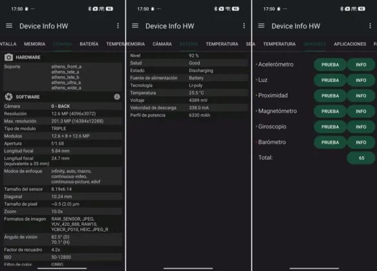Tap the gesture navigation bar in the Batería screen
377x271 pixels.
point(188,268)
